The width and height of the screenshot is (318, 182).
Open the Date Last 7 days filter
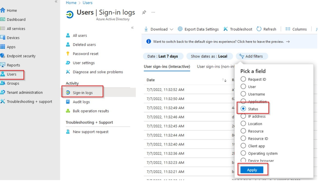[x=163, y=56]
